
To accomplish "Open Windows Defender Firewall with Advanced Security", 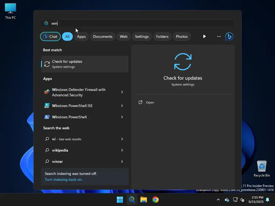I will pos(85,92).
